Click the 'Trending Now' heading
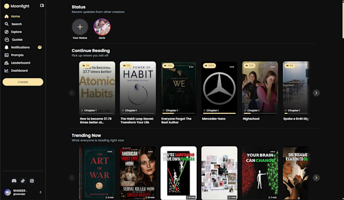This screenshot has height=200, width=344. 86,136
